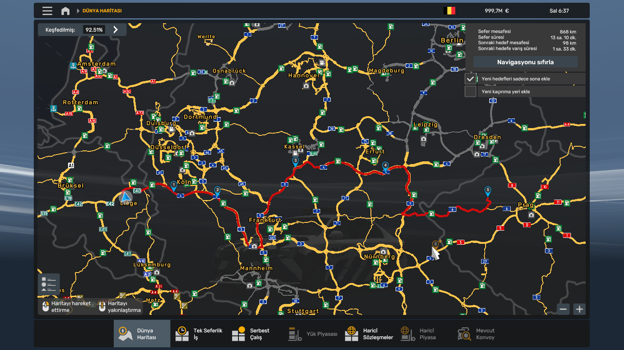Open the hamburger main menu
The image size is (624, 350).
click(x=47, y=10)
